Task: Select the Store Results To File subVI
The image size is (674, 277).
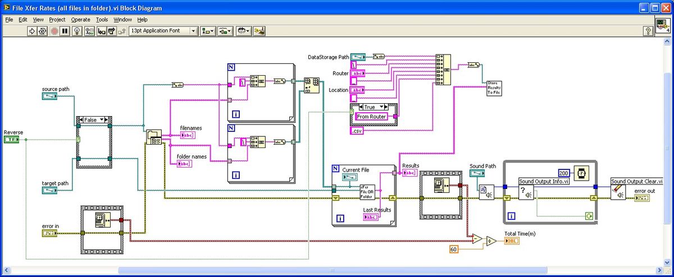Action: point(494,89)
